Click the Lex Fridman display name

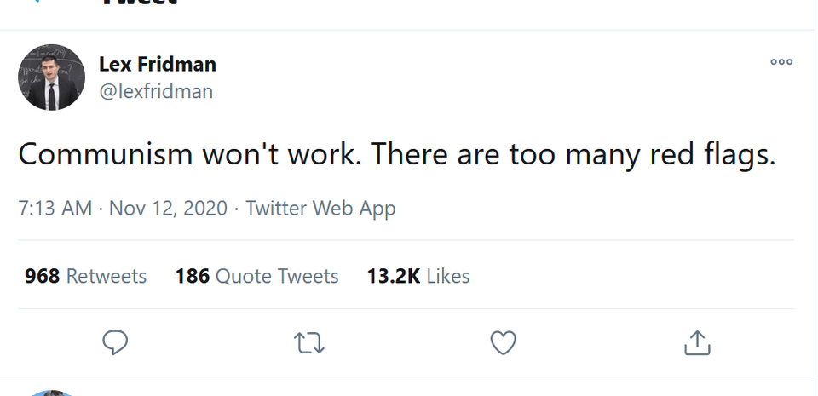point(157,64)
